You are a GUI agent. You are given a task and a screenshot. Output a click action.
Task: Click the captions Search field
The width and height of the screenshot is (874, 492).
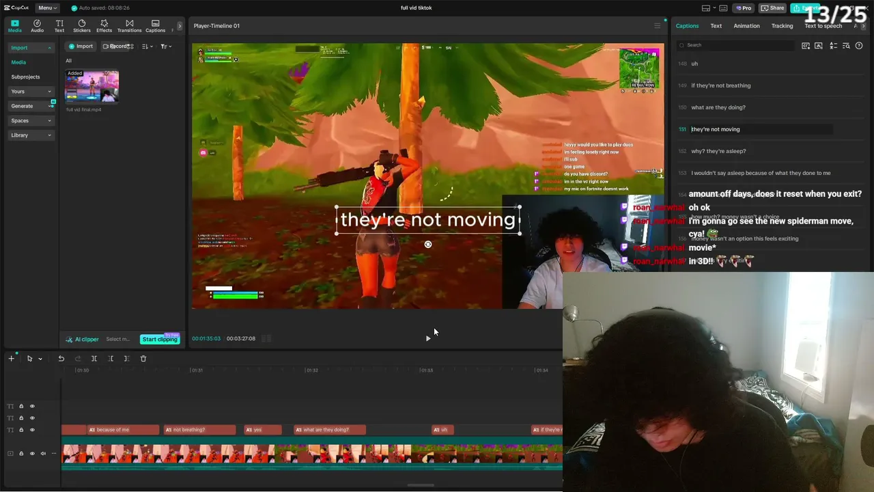coord(736,46)
